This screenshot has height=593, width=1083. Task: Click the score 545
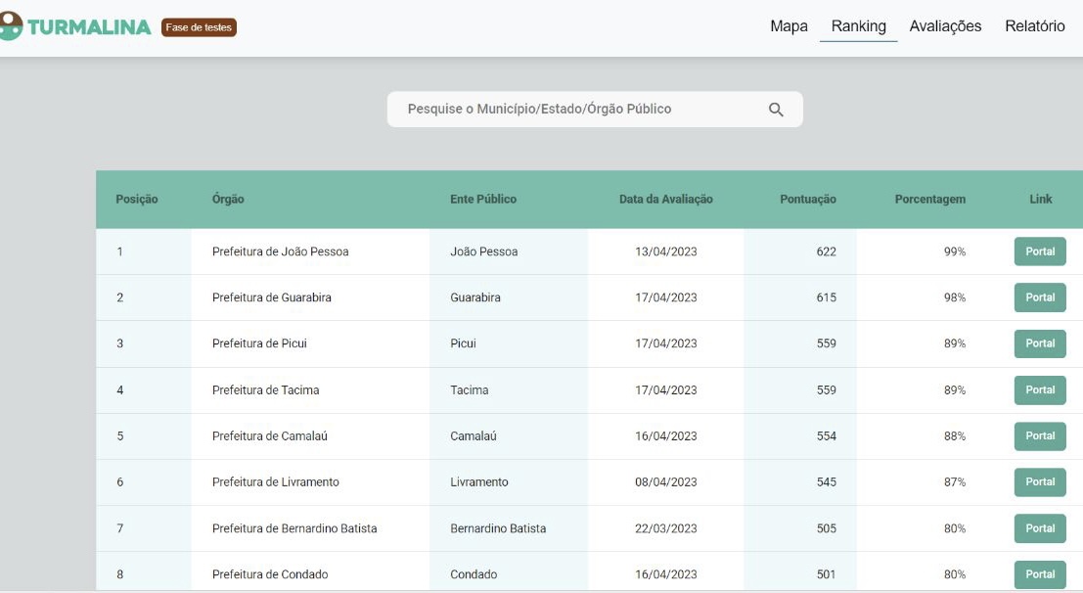coord(826,481)
